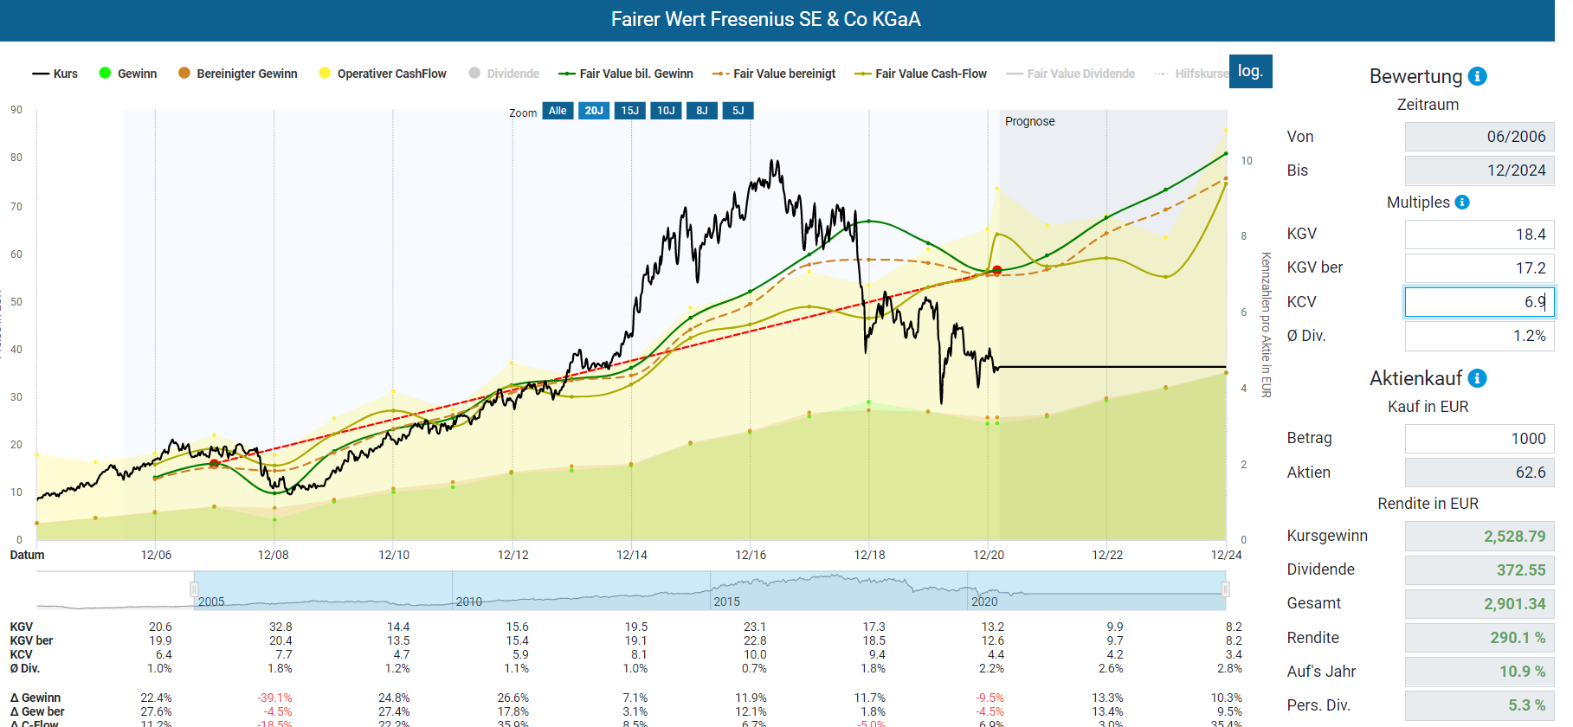The image size is (1573, 727).
Task: Toggle the green Gewinn legend marker
Action: tap(106, 74)
